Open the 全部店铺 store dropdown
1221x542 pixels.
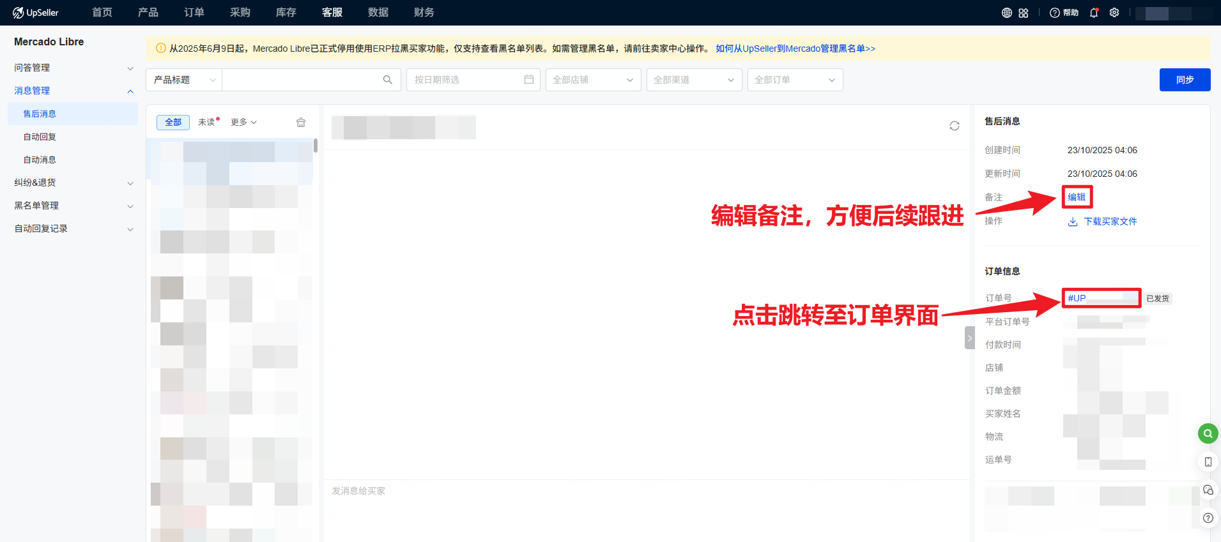(592, 80)
